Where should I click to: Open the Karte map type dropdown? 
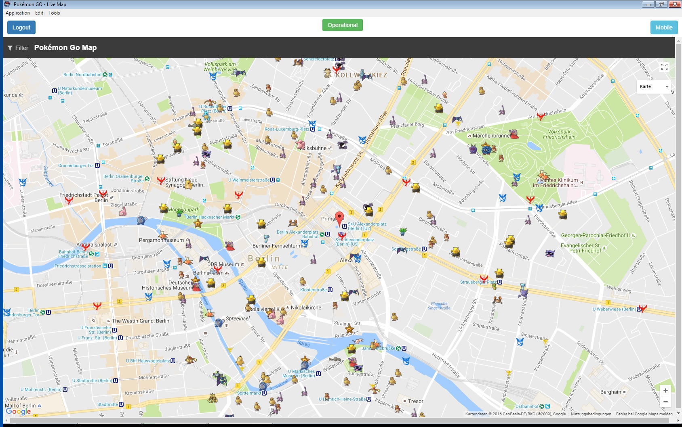[x=654, y=86]
